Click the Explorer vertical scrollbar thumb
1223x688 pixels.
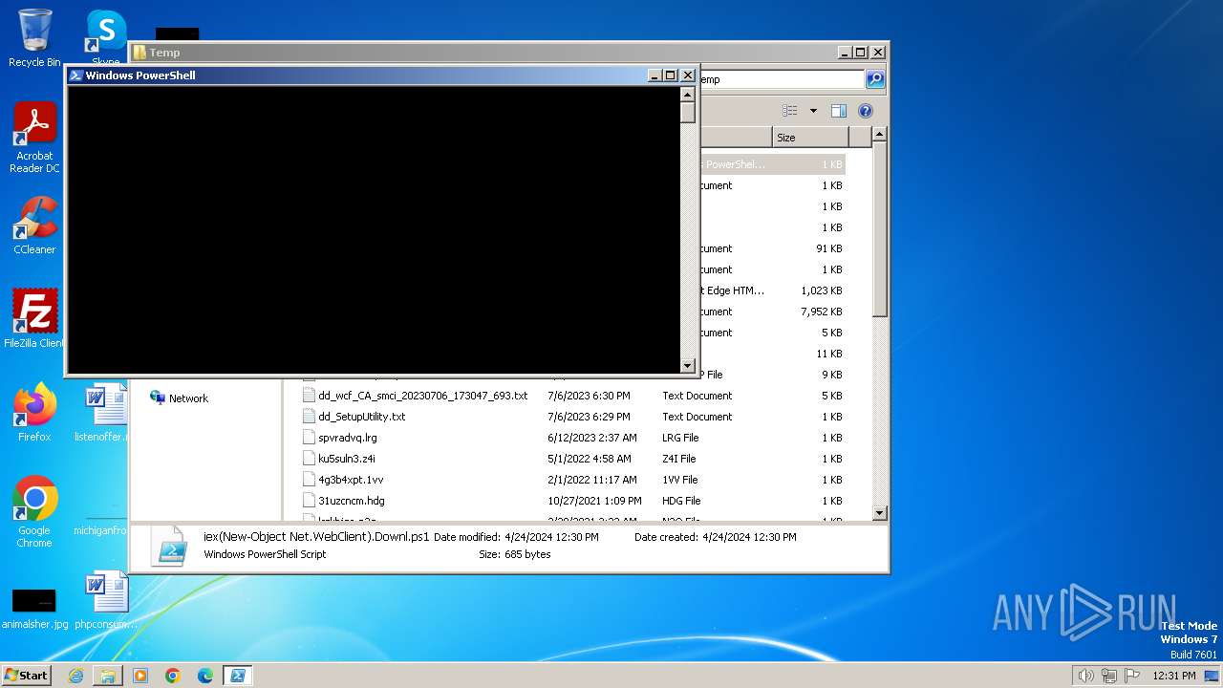point(880,231)
